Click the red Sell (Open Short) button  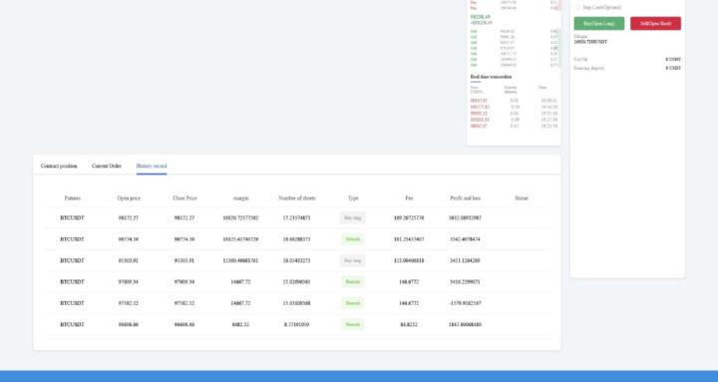click(655, 23)
